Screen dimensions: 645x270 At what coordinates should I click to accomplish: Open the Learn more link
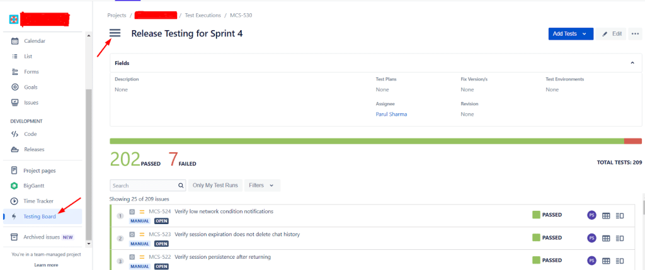tap(46, 265)
